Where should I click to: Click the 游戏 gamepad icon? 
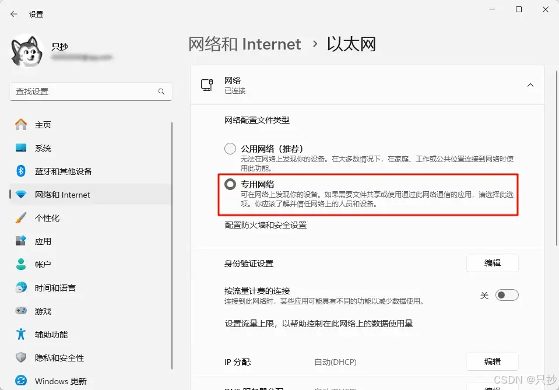[21, 311]
